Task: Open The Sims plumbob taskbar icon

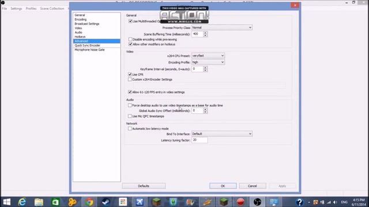Action: point(173,202)
